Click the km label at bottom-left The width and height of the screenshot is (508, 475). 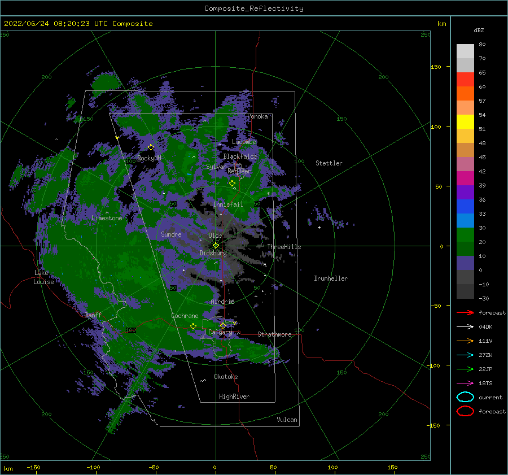tap(8, 469)
